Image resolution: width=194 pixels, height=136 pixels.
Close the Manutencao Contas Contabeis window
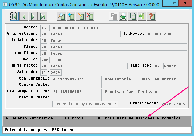(x=185, y=3)
